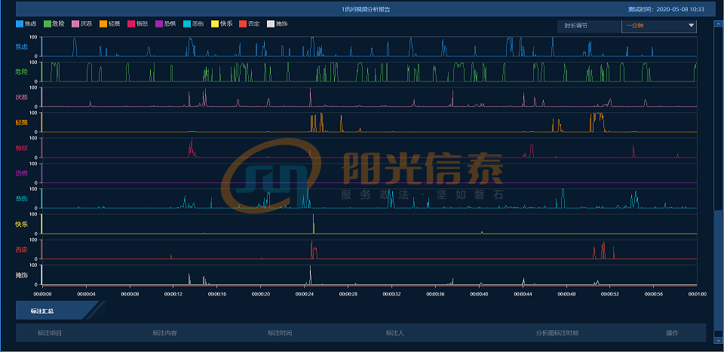Click the 时长调节 label
Screen dimensions: 724x352
[x=575, y=26]
